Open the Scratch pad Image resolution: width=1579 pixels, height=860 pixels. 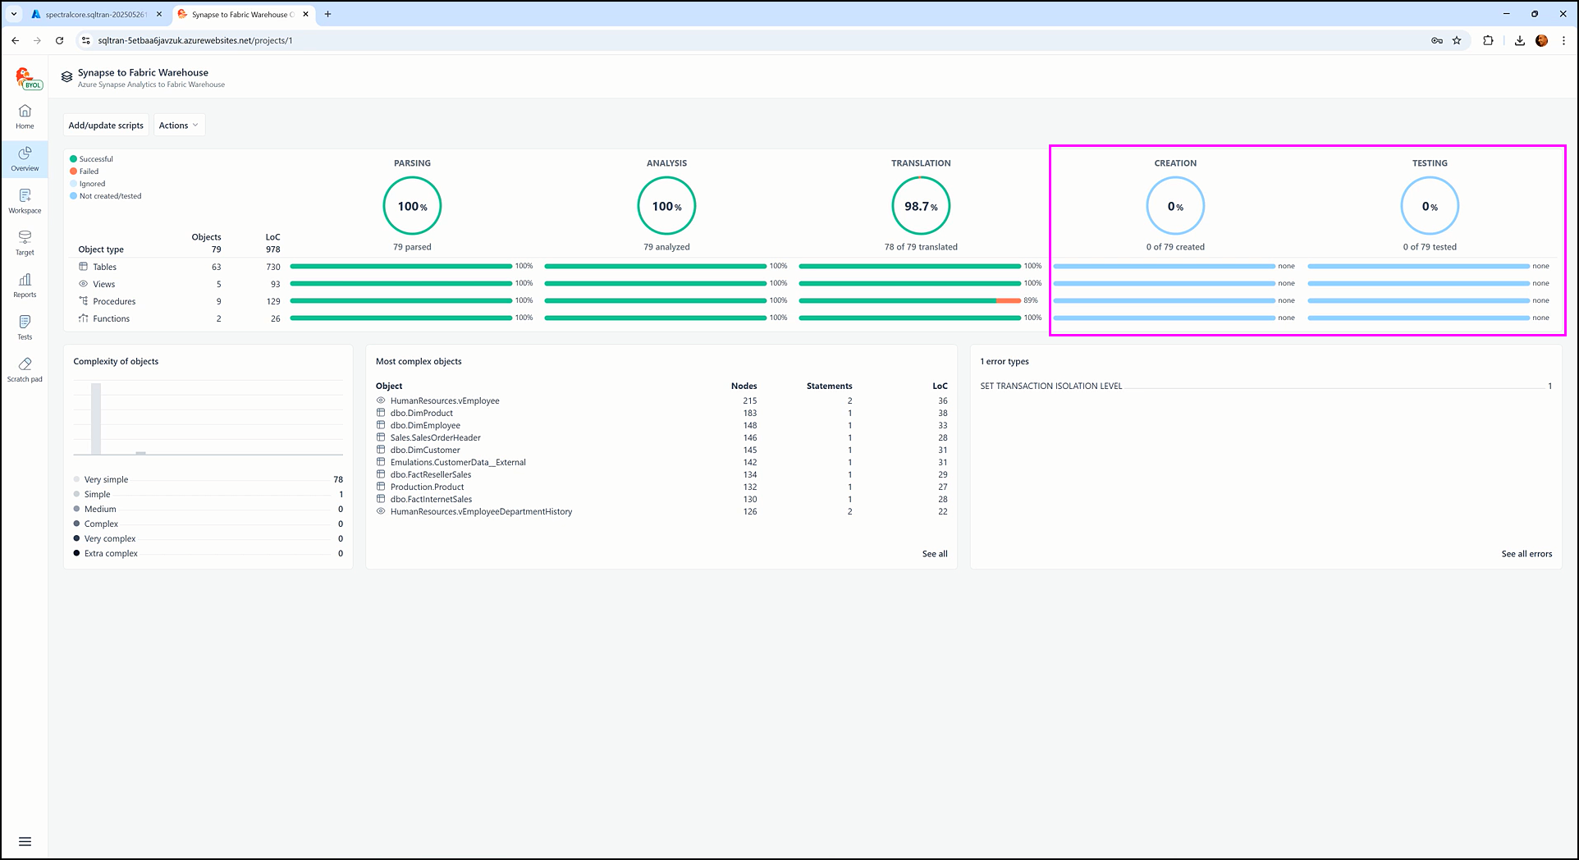(25, 369)
